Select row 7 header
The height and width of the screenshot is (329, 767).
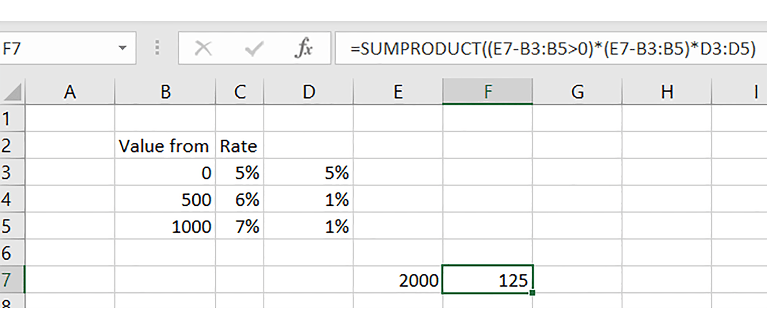7,280
